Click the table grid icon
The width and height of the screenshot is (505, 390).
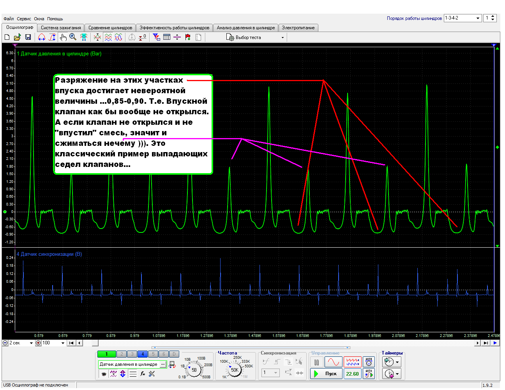(x=167, y=37)
